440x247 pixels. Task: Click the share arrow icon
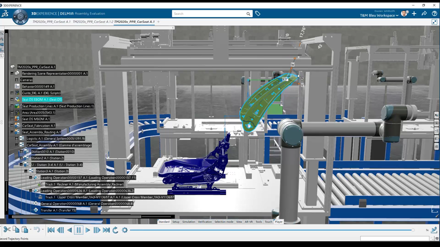coord(424,13)
